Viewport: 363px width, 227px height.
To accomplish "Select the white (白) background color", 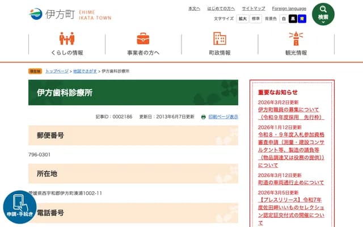I will click(x=284, y=19).
